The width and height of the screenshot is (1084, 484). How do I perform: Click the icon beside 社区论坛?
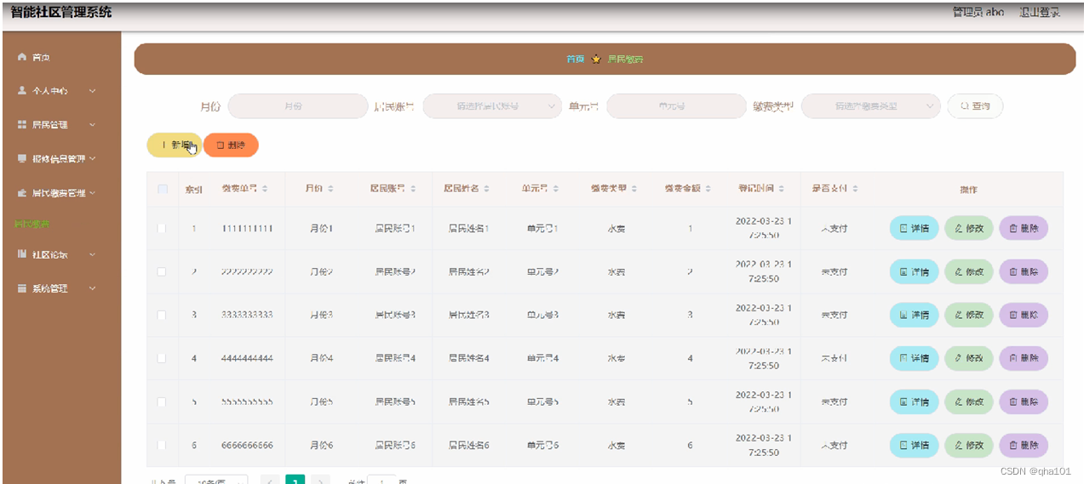23,254
